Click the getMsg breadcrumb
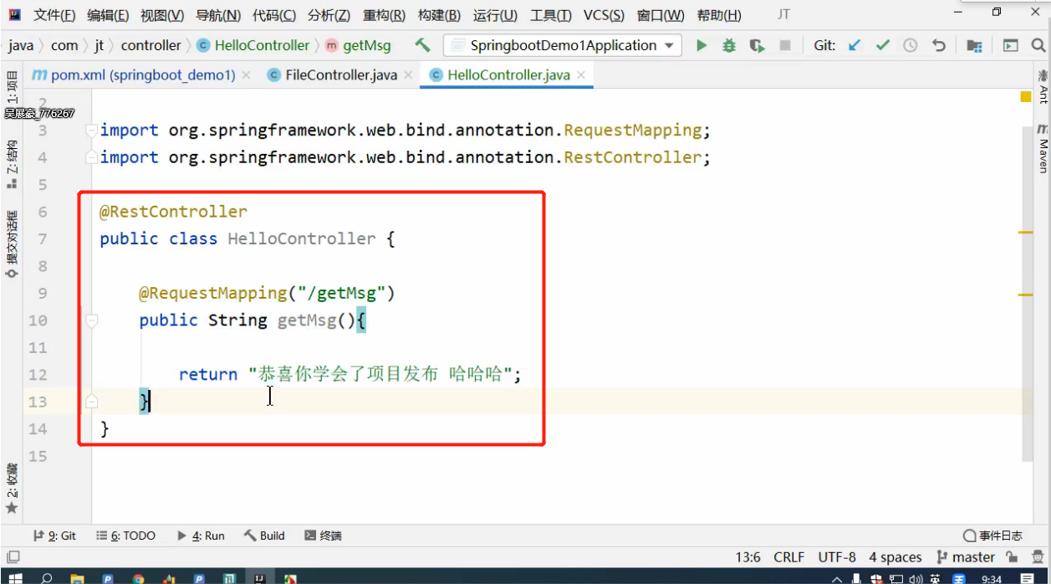This screenshot has height=584, width=1051. point(358,45)
